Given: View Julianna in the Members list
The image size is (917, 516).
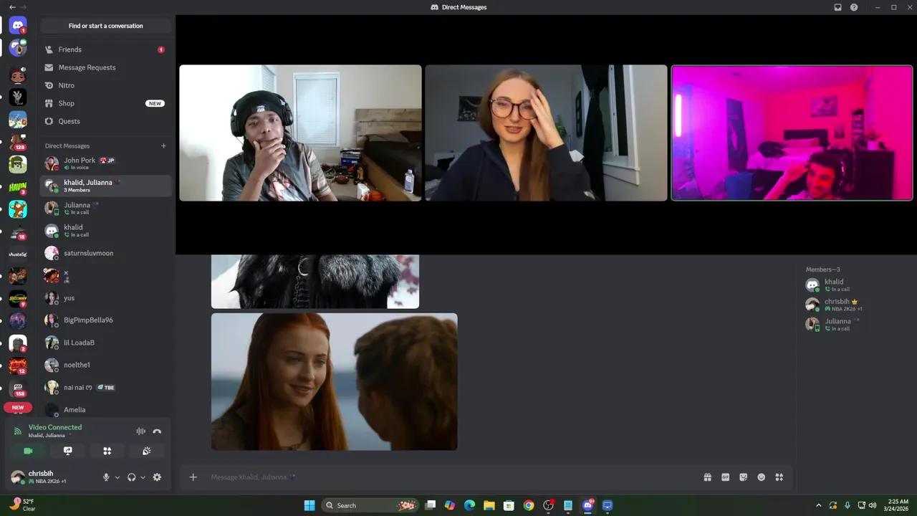Looking at the screenshot, I should (x=854, y=325).
